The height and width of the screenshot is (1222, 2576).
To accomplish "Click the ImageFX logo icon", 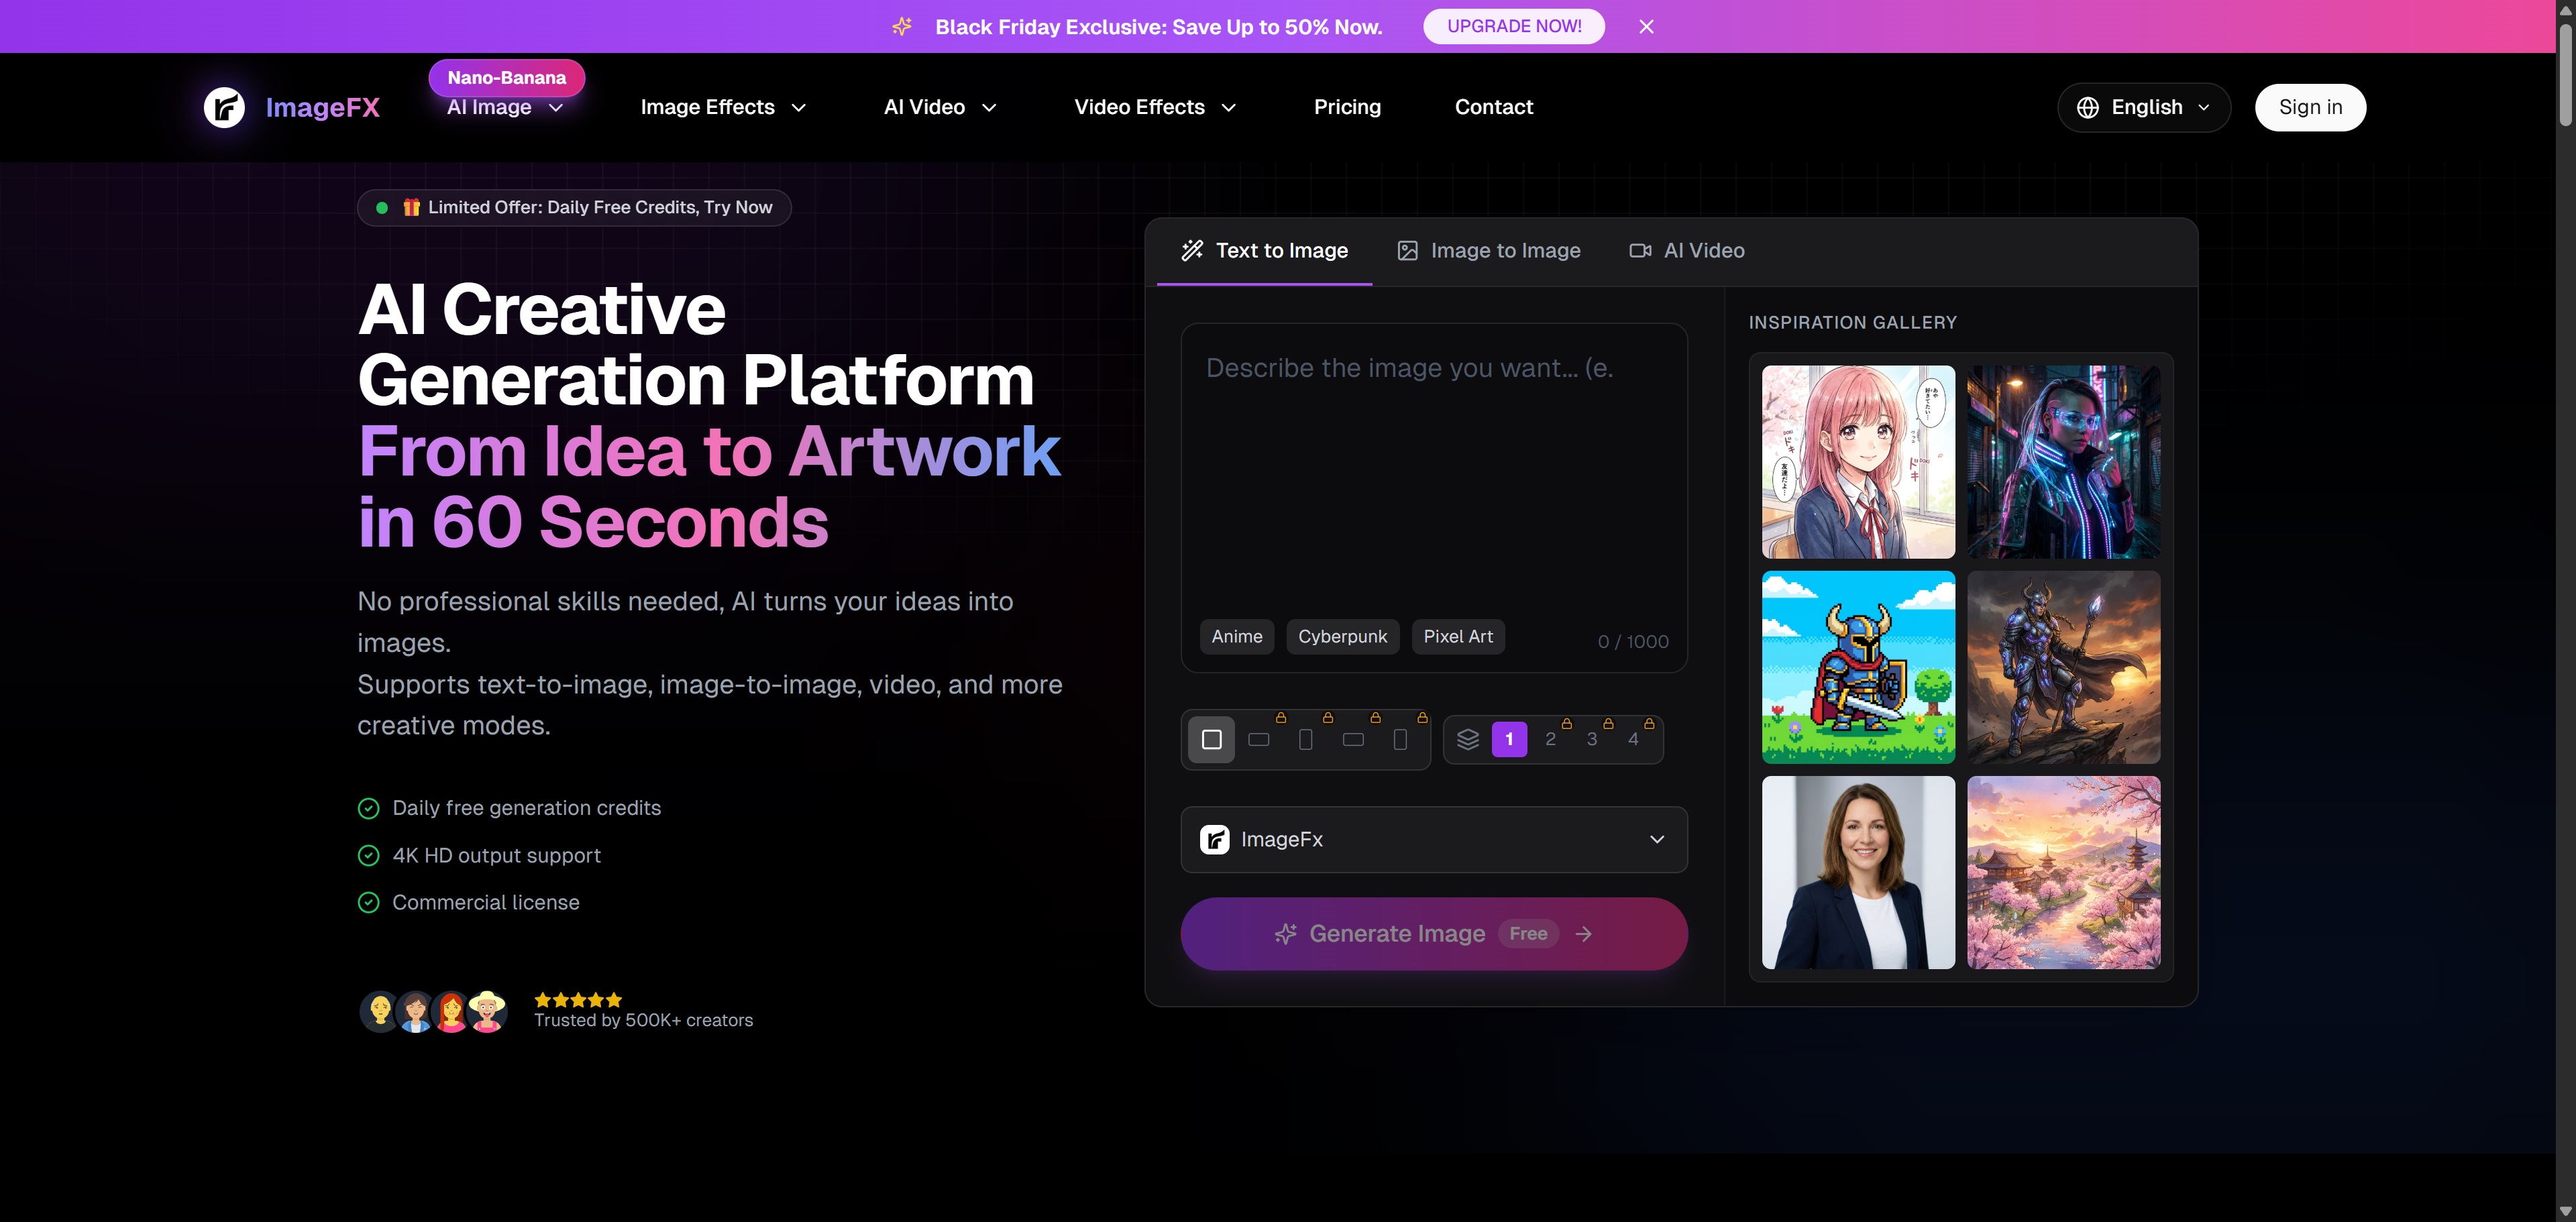I will click(224, 107).
